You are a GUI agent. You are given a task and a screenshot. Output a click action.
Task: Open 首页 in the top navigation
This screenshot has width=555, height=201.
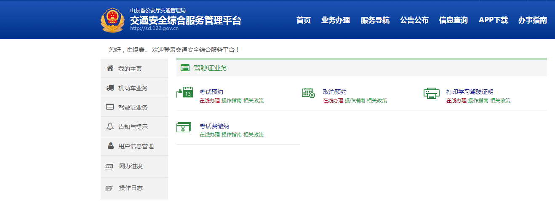303,20
